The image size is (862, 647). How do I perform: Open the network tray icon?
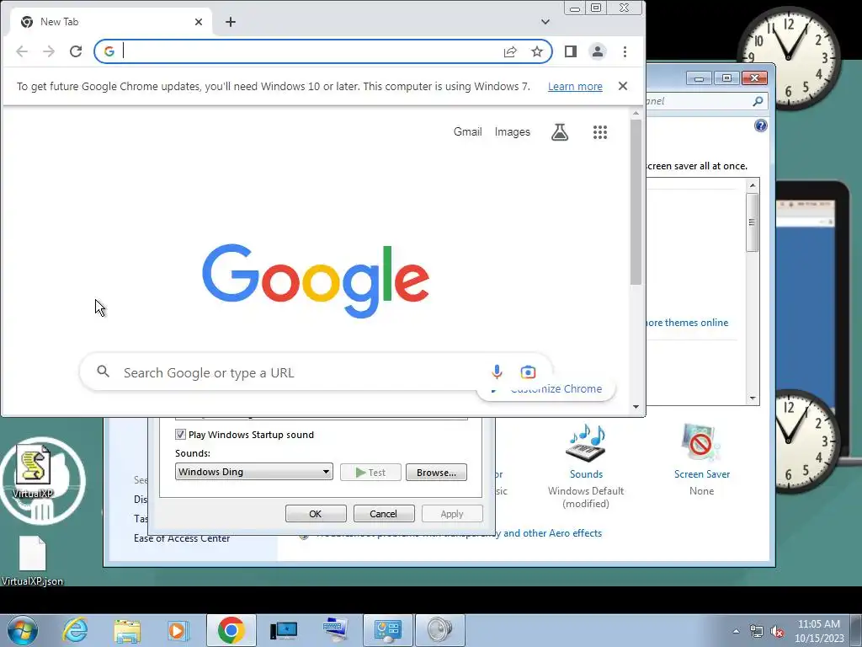point(757,632)
